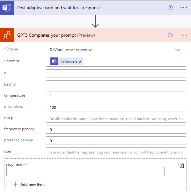Click the user label
This screenshot has height=195, width=191.
[x=8, y=151]
